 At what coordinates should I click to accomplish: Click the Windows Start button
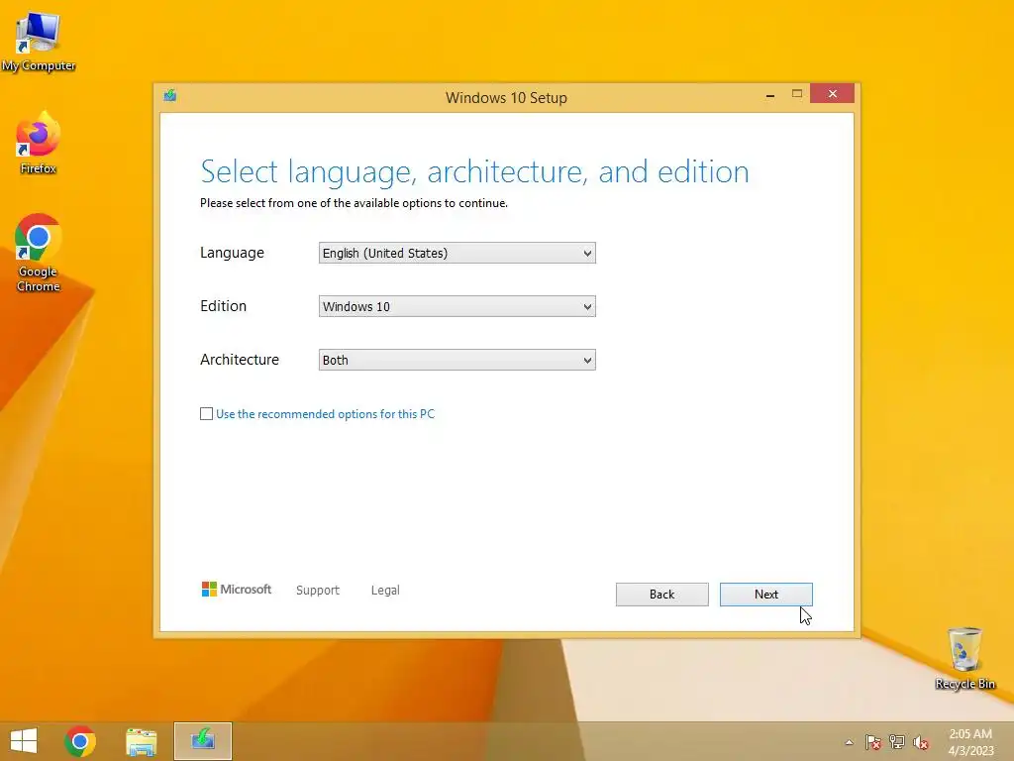click(24, 741)
